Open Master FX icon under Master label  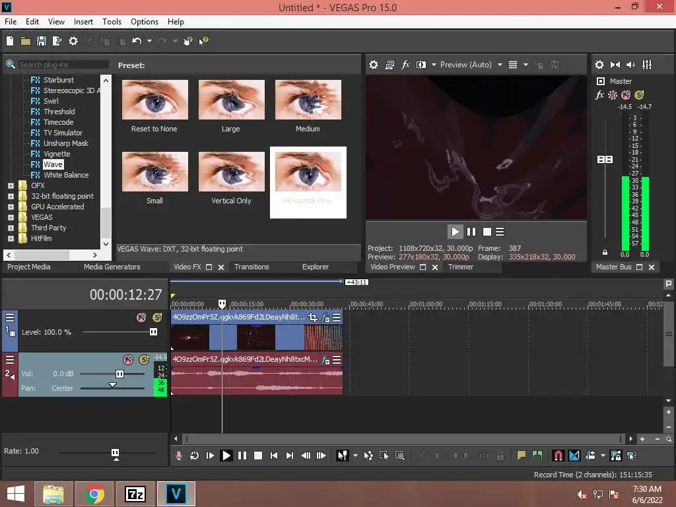[599, 95]
